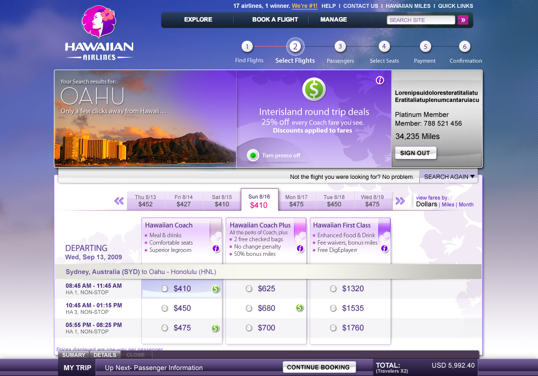The width and height of the screenshot is (538, 376).
Task: Open the Hawaiian Miles link
Action: click(x=408, y=6)
